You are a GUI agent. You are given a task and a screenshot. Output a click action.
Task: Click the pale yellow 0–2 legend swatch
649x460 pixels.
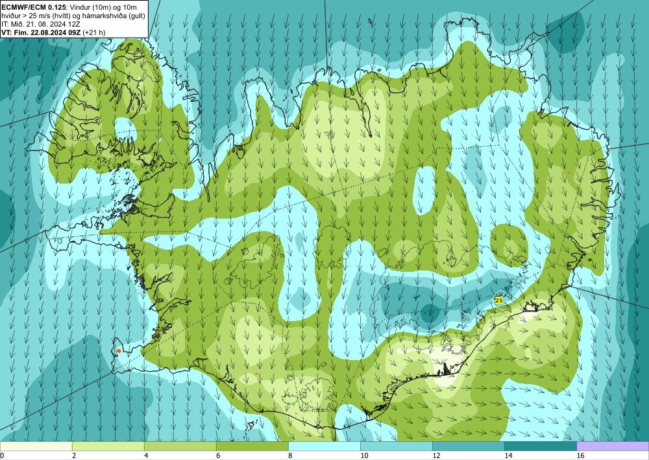(36, 446)
